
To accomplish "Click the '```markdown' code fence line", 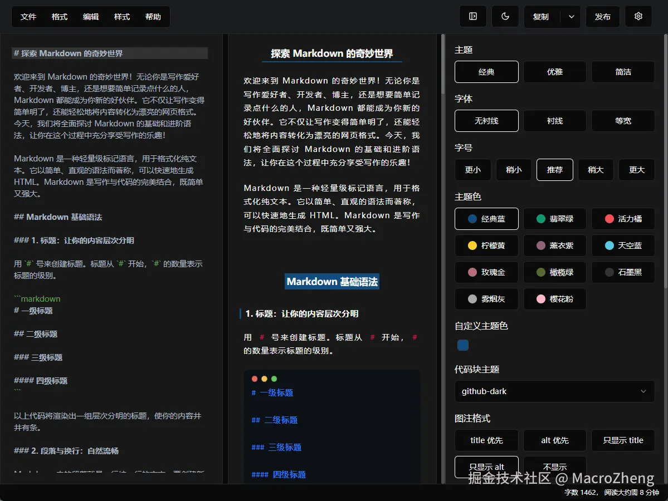I will tap(37, 299).
